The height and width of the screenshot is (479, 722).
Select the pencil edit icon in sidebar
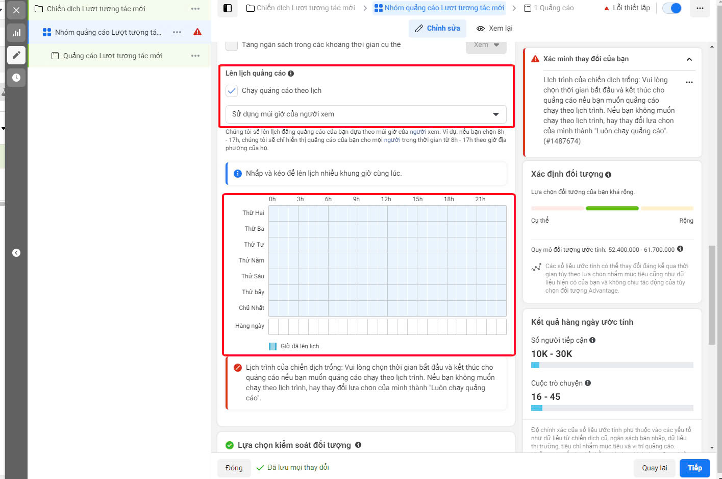[16, 55]
